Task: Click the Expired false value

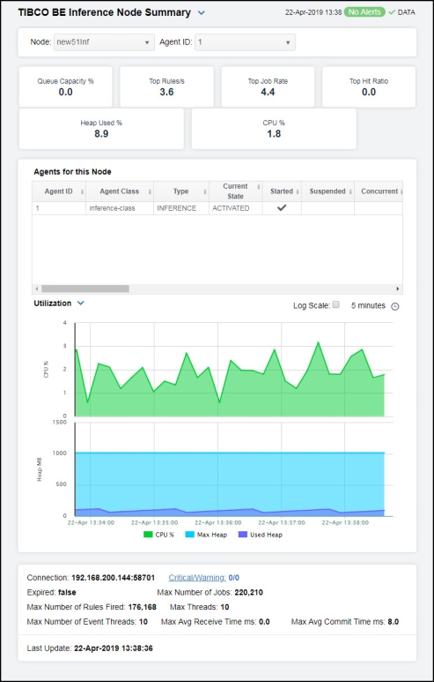Action: [x=67, y=592]
